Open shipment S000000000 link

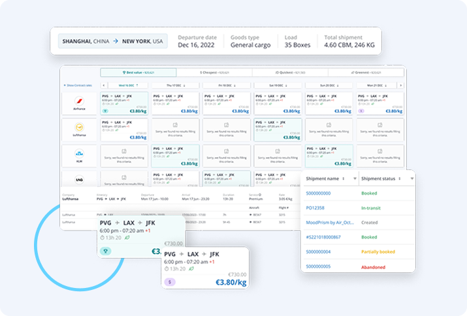pos(319,194)
